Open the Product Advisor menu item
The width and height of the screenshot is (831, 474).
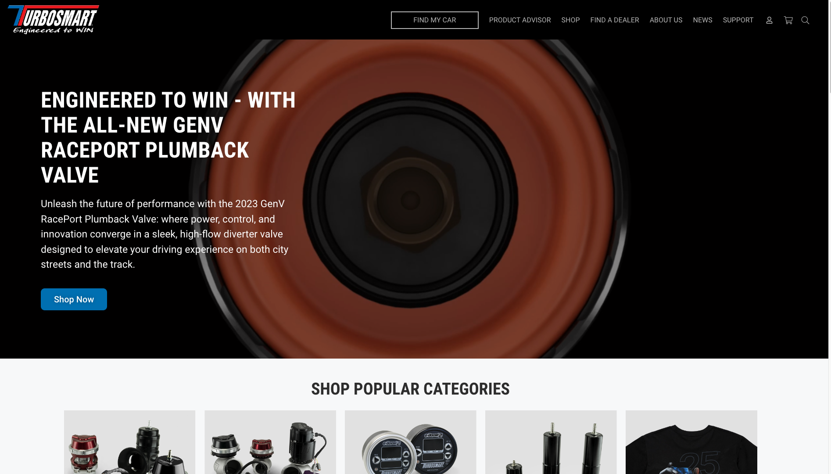pos(519,20)
